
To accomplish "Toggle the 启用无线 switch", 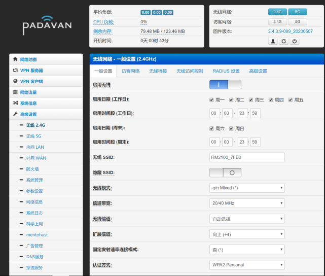I will tap(225, 85).
